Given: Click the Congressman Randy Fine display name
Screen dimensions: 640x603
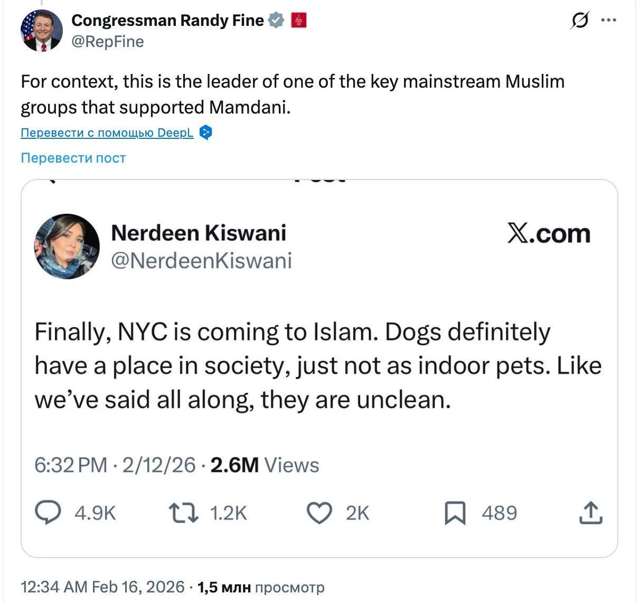Looking at the screenshot, I should pos(167,21).
